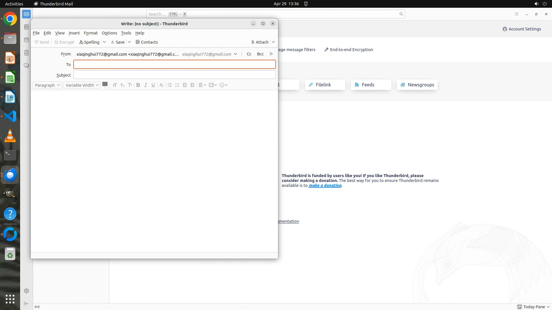This screenshot has height=310, width=552.
Task: Open the Format menu
Action: point(91,33)
